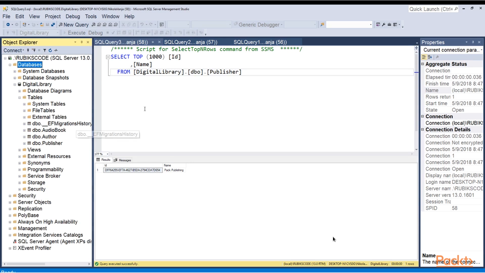Click the Toolbox icon in toolbar

pyautogui.click(x=389, y=25)
